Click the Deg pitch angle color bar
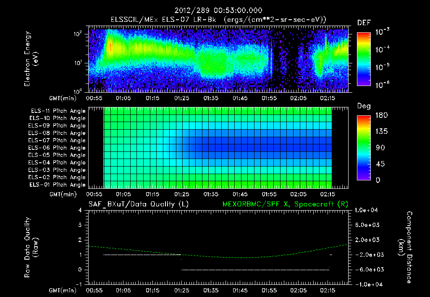Screen dimensions: 430x297 pyautogui.click(x=364, y=148)
